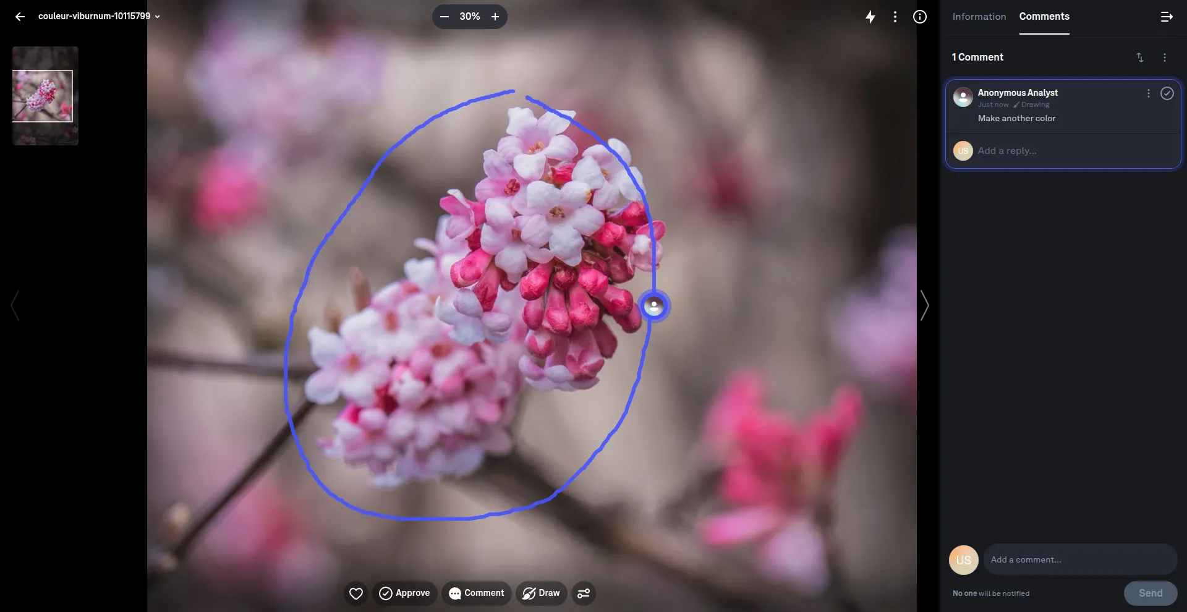Zoom out of the image

click(444, 17)
